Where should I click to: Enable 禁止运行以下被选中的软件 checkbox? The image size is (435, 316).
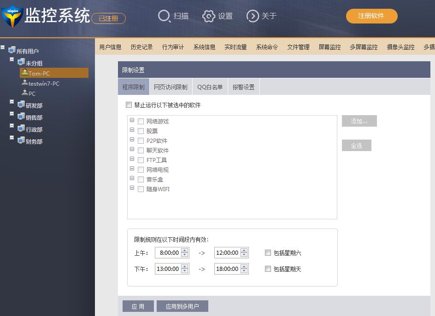coord(129,105)
